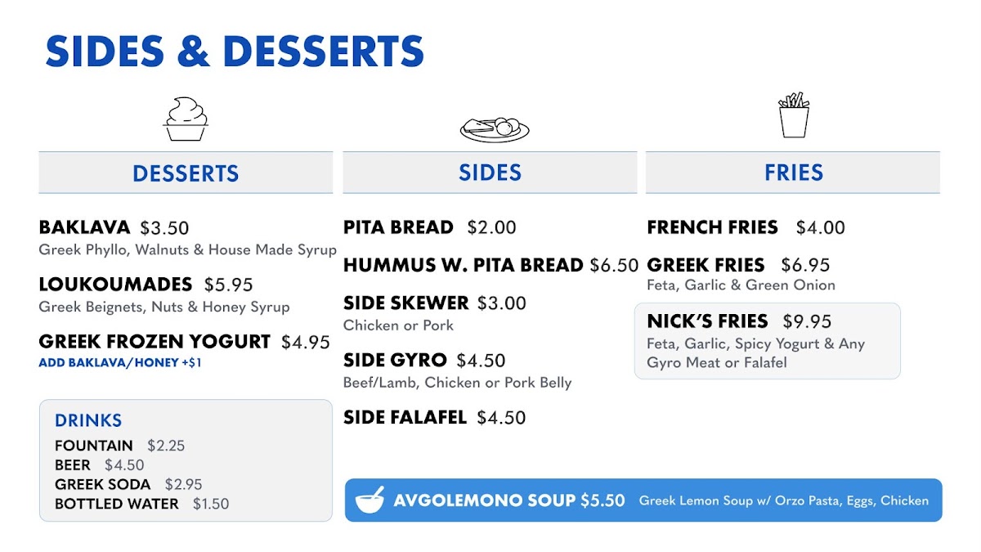Viewport: 981px width, 552px height.
Task: Click the frozen yogurt cup icon
Action: pos(186,119)
